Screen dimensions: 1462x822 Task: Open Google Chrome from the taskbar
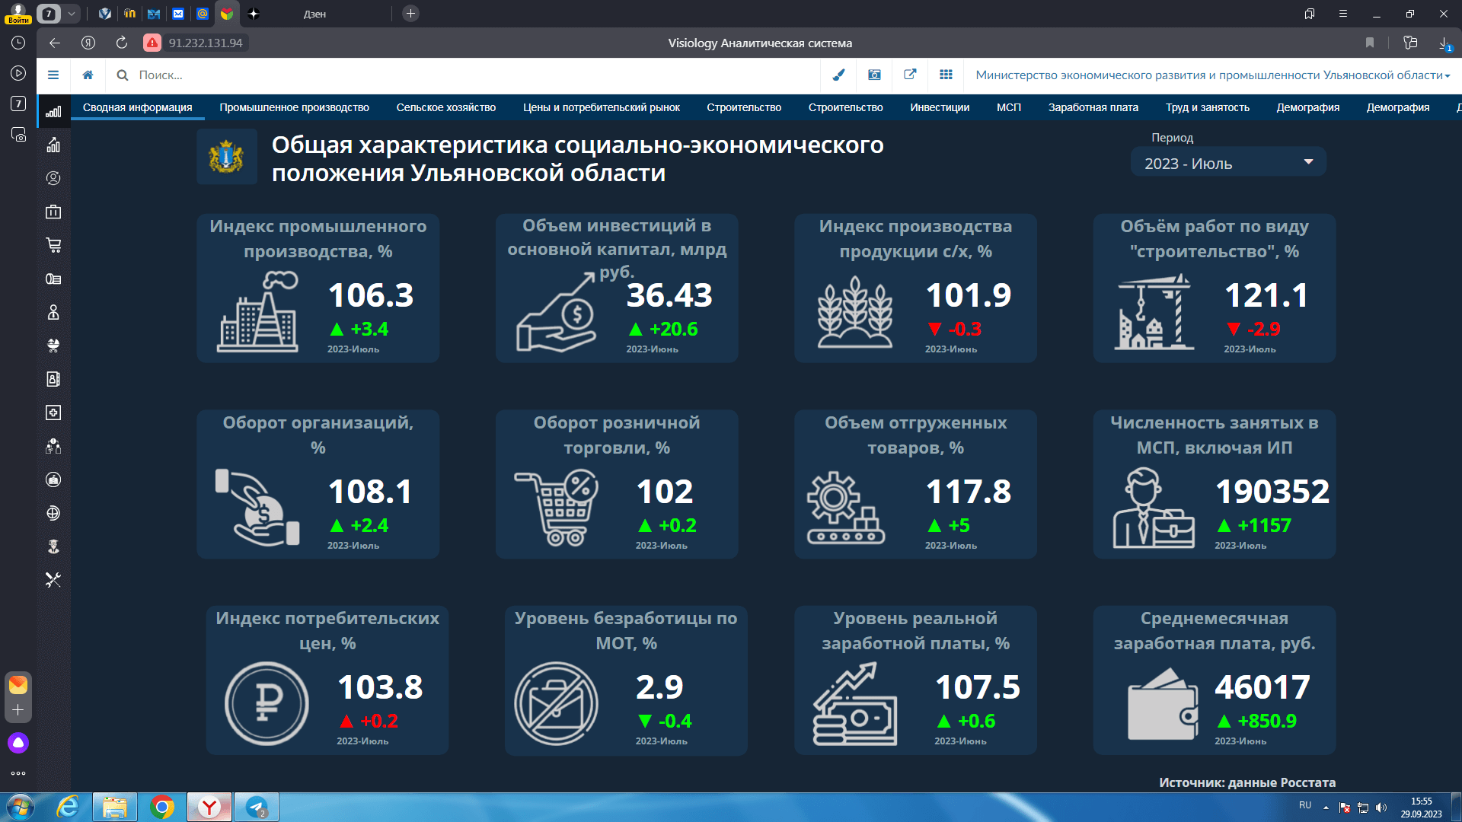pyautogui.click(x=162, y=807)
